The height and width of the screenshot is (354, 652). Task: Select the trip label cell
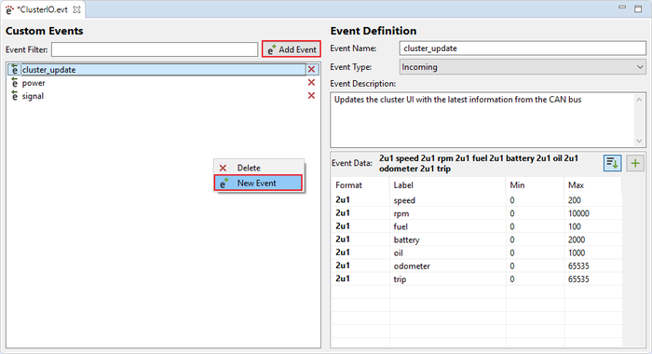coord(448,279)
